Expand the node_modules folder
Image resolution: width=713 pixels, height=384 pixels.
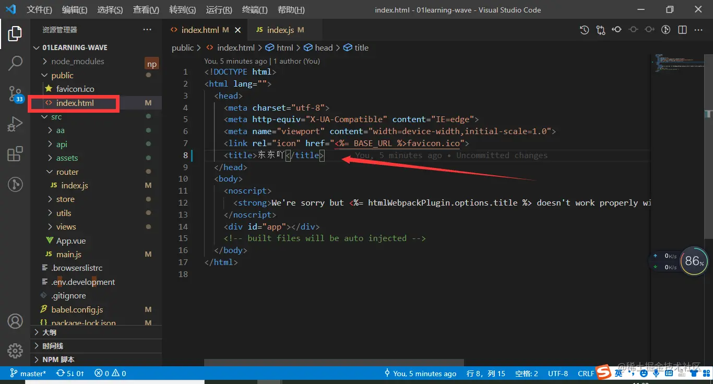pyautogui.click(x=96, y=62)
